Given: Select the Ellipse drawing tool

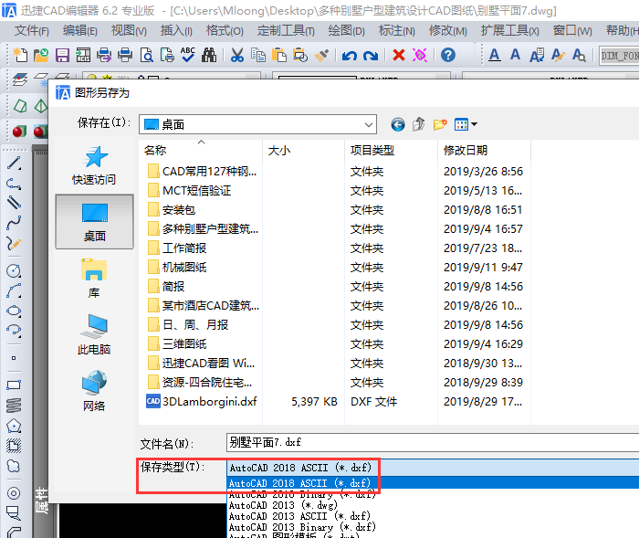Looking at the screenshot, I should 14,311.
